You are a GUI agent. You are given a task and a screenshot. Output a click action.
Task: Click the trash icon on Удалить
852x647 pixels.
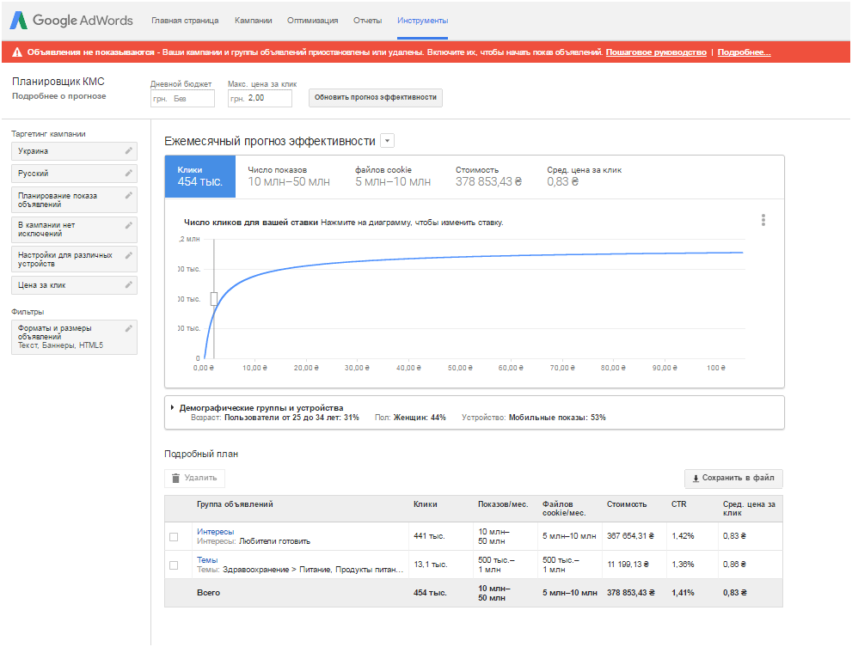175,478
